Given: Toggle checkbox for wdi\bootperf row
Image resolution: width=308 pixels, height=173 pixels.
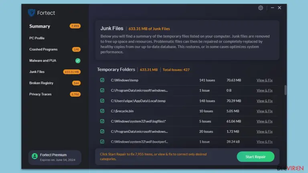Looking at the screenshot, I should click(102, 141).
